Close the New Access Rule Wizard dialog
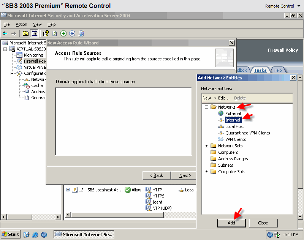The width and height of the screenshot is (304, 240). (x=232, y=43)
